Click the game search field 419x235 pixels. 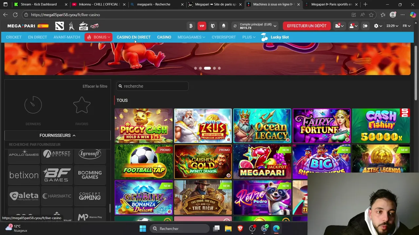[x=153, y=86]
